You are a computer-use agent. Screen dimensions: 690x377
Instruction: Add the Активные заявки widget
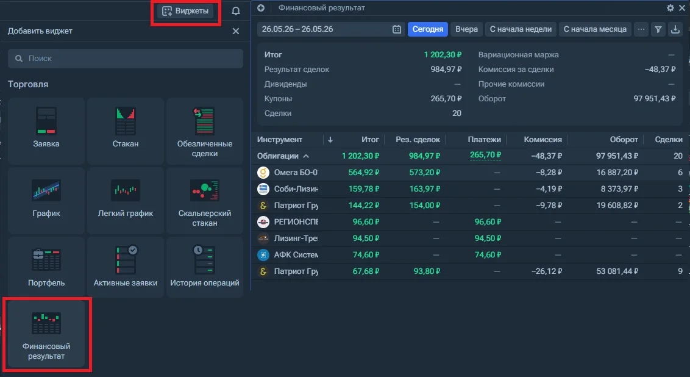click(126, 267)
